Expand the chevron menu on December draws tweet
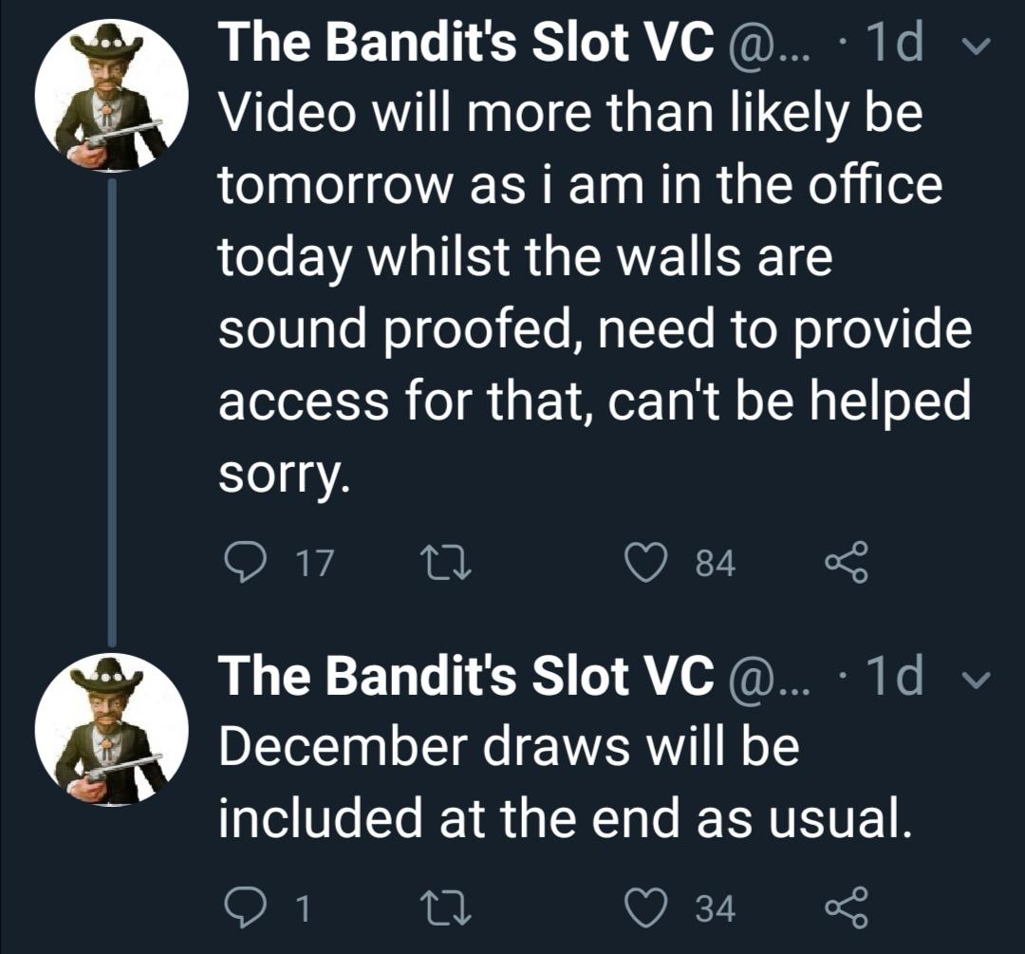This screenshot has width=1025, height=954. click(x=978, y=680)
